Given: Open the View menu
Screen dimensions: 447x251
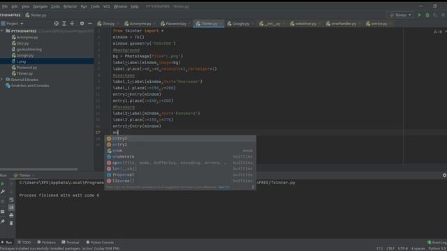Looking at the screenshot, I should (25, 6).
